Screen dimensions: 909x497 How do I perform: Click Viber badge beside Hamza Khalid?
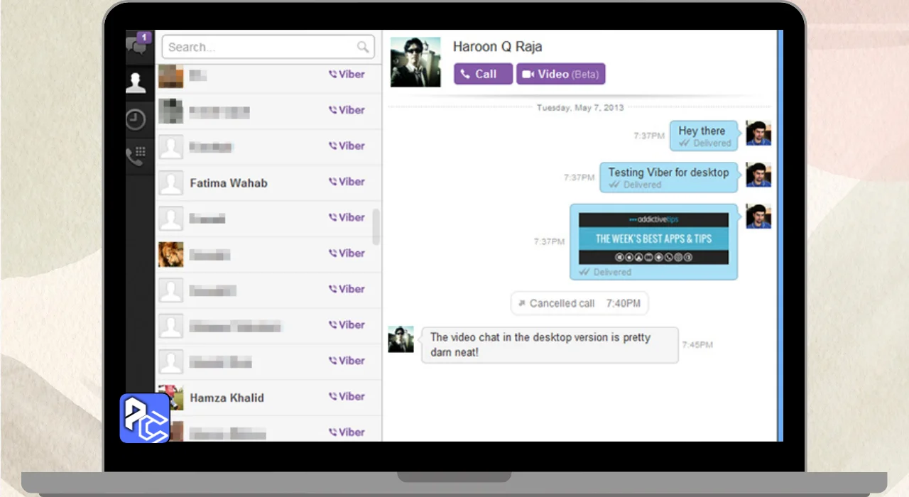pos(347,396)
